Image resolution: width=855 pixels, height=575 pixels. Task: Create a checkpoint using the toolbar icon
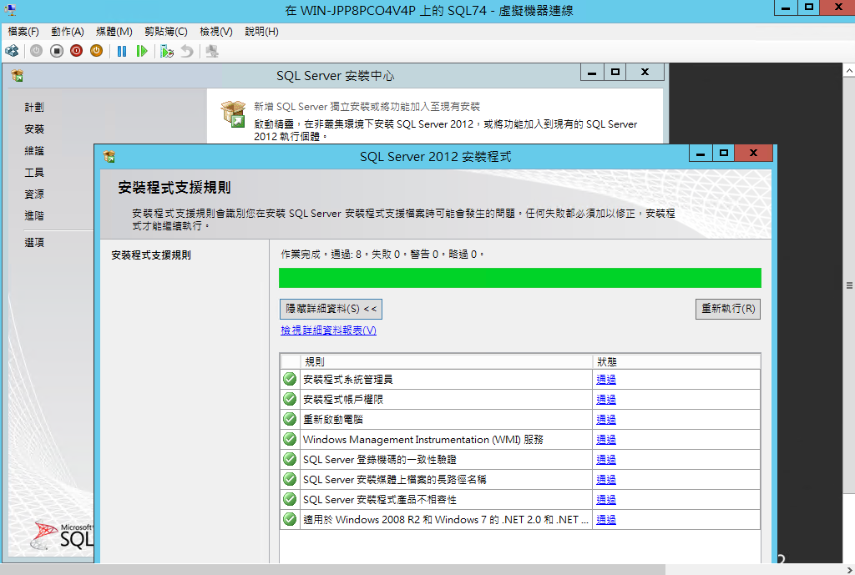[167, 51]
